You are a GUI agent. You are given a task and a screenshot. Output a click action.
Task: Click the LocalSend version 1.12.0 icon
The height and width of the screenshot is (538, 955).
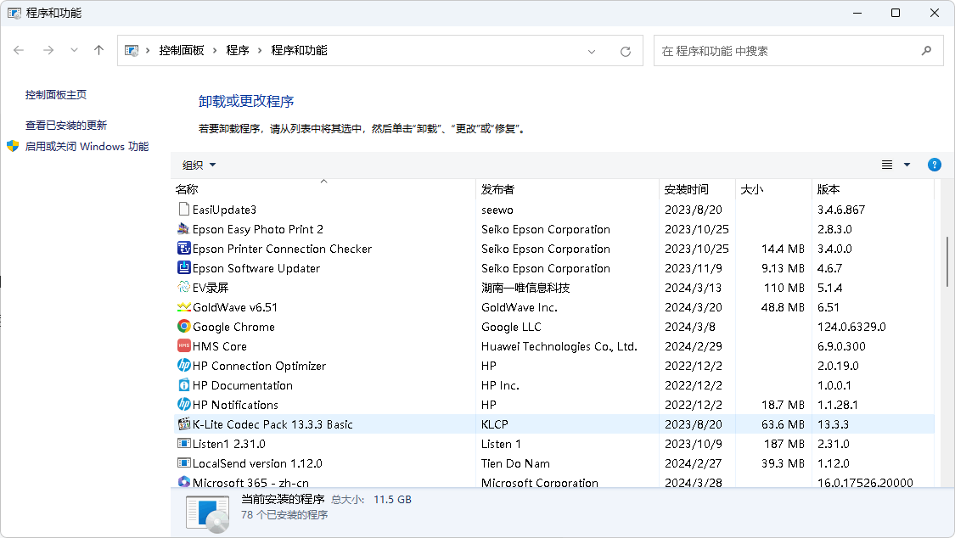[x=184, y=462]
